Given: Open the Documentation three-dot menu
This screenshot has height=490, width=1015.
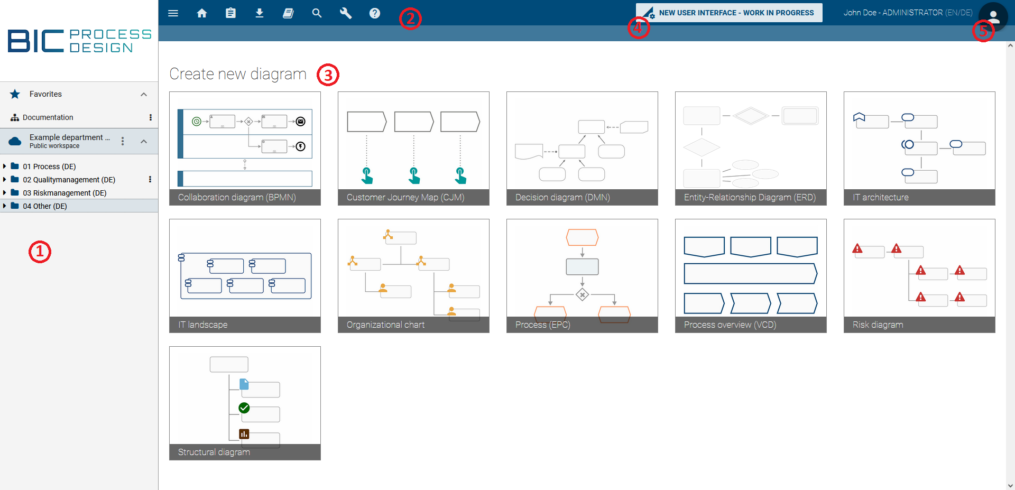Looking at the screenshot, I should click(x=151, y=117).
